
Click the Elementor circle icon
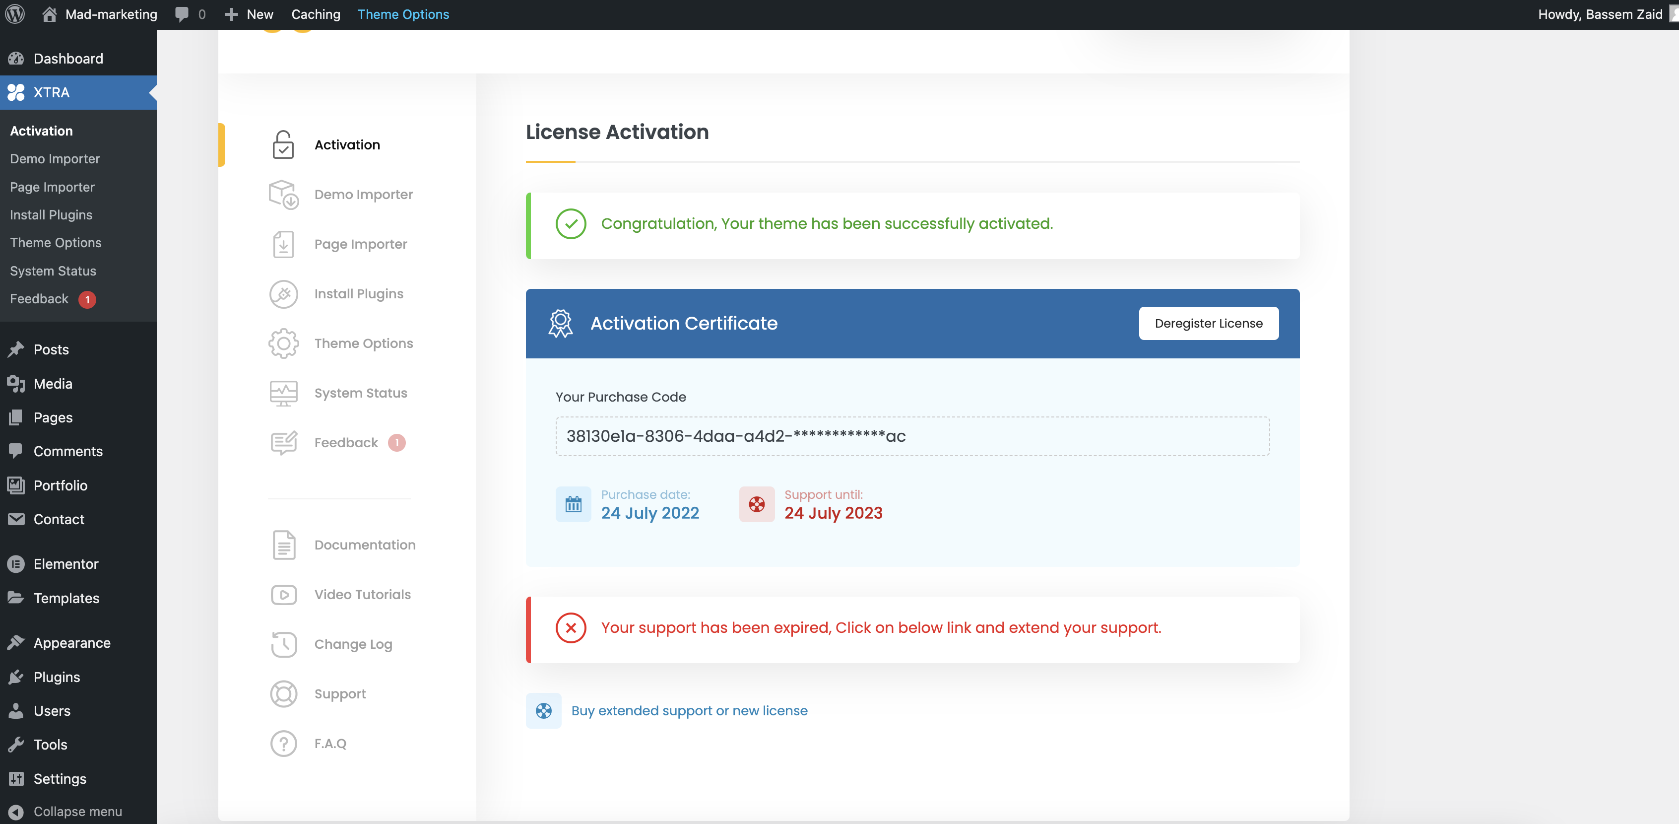point(16,564)
